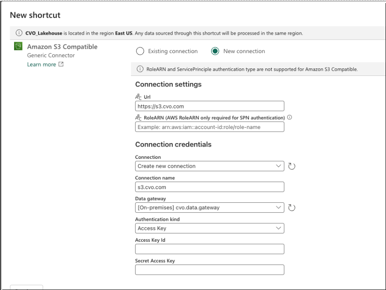Click the Connection name field
Viewport: 386px width, 290px height.
(x=210, y=187)
